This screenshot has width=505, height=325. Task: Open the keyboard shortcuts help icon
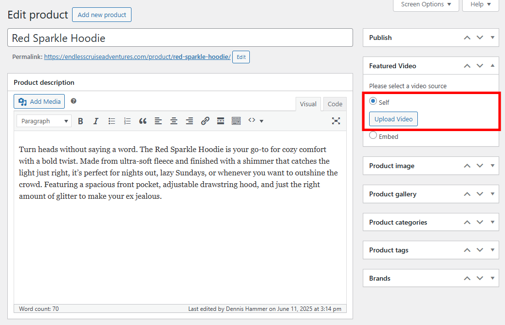click(x=73, y=101)
